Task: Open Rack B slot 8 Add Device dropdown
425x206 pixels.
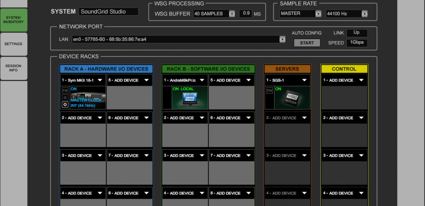Action: pos(232,193)
